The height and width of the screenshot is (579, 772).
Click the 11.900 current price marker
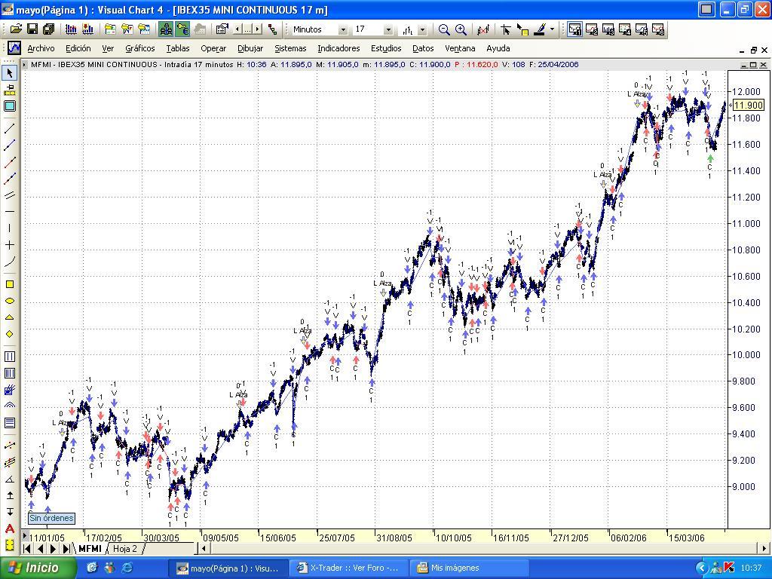click(x=748, y=105)
